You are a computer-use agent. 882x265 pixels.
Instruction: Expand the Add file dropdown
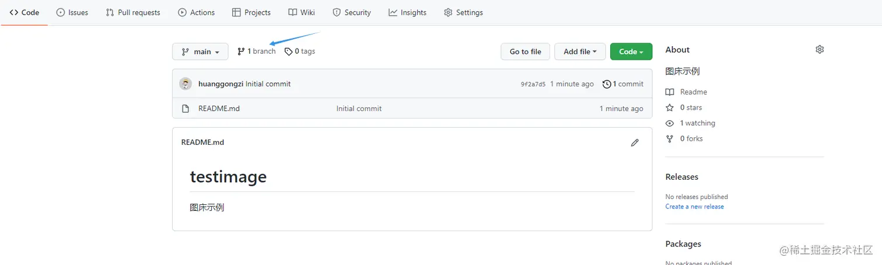580,51
